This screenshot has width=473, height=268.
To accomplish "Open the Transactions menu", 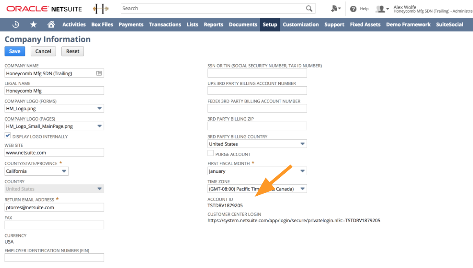I will tap(165, 25).
